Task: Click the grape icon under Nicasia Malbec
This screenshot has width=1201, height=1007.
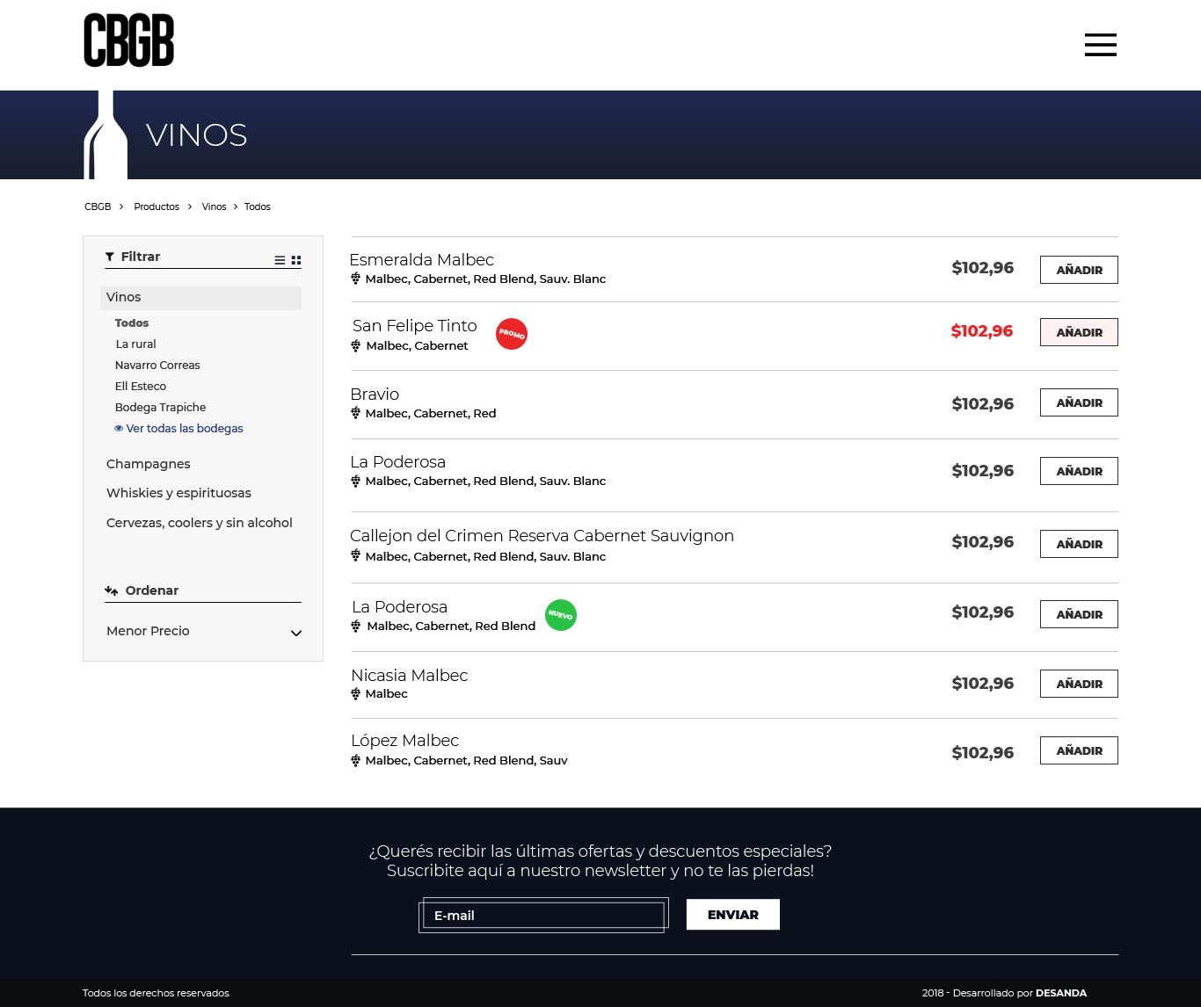Action: (x=355, y=693)
